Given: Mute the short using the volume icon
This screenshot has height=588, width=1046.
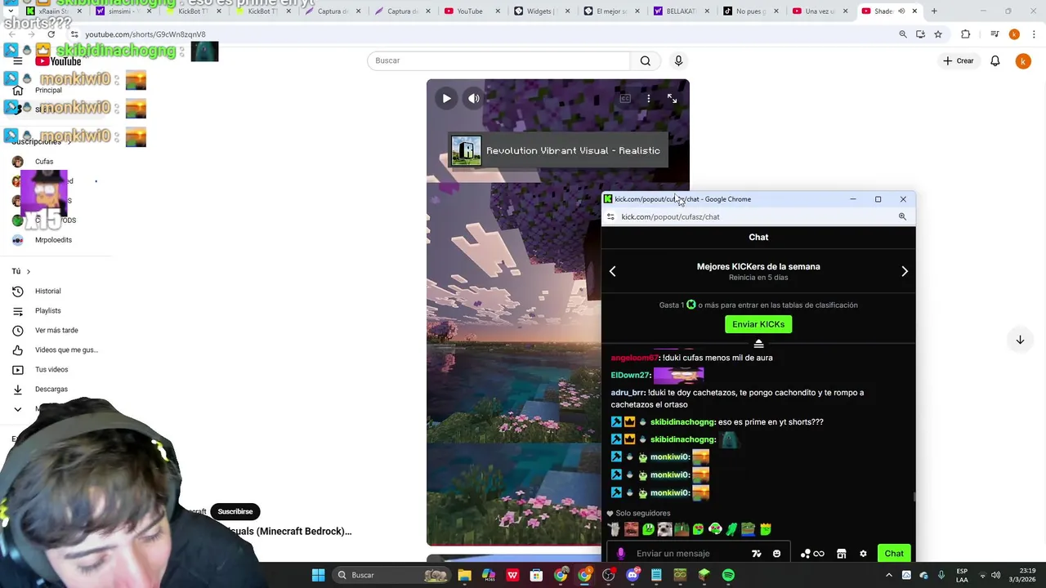Looking at the screenshot, I should (474, 99).
